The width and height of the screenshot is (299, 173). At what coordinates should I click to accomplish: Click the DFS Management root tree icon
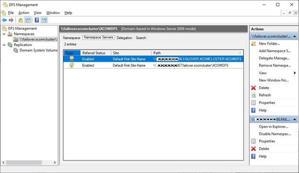(4, 28)
